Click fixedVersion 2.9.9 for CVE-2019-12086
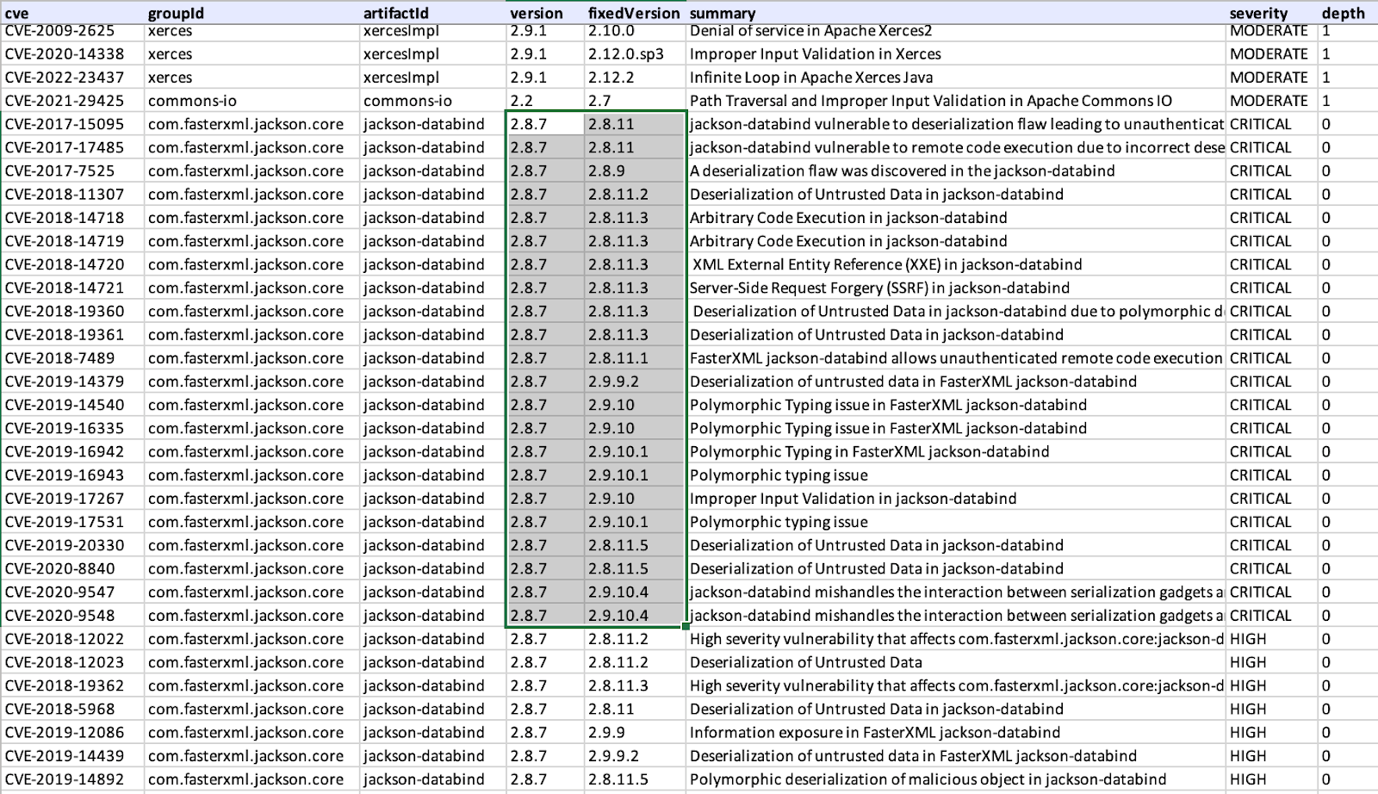Viewport: 1378px width, 794px height. (635, 732)
